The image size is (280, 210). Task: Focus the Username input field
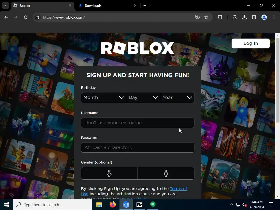click(x=138, y=123)
